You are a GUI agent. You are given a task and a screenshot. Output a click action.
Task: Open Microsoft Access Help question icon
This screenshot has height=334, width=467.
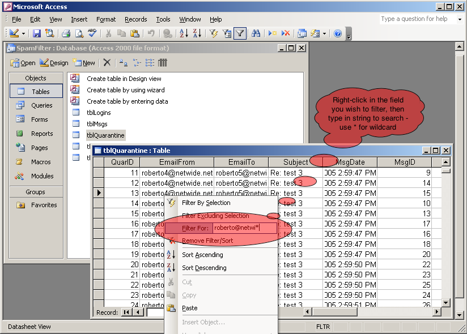pyautogui.click(x=338, y=33)
